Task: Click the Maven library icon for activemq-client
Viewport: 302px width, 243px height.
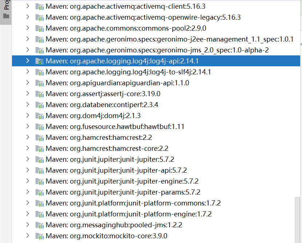Action: pos(39,6)
